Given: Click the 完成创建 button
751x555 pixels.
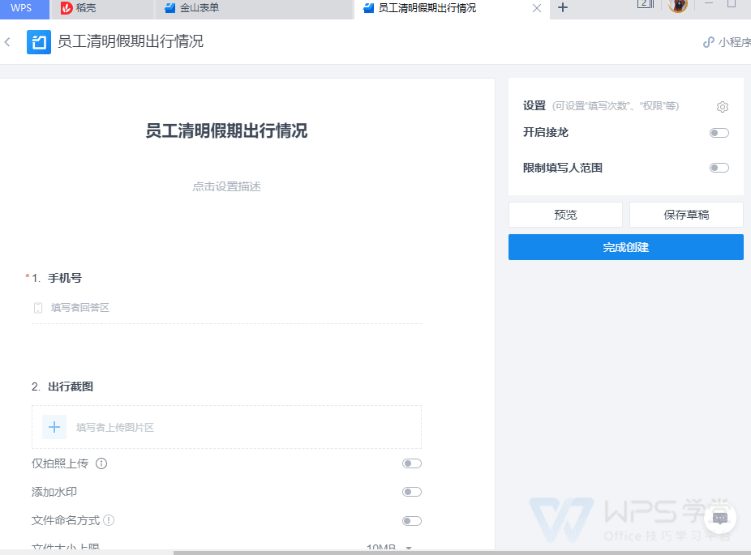Looking at the screenshot, I should pyautogui.click(x=625, y=247).
